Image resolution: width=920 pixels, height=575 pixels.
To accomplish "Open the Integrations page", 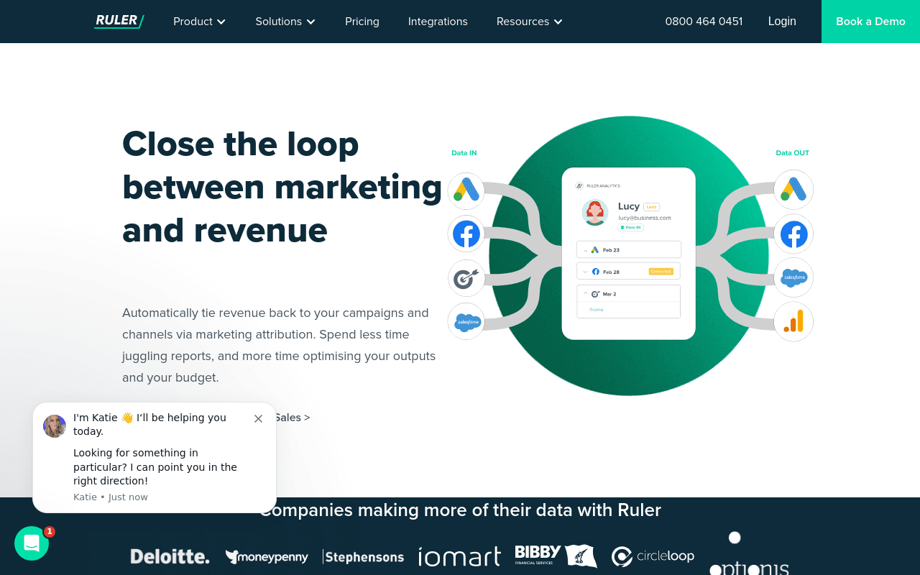I will pos(438,22).
